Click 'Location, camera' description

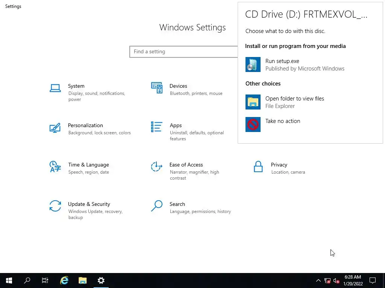(x=288, y=172)
